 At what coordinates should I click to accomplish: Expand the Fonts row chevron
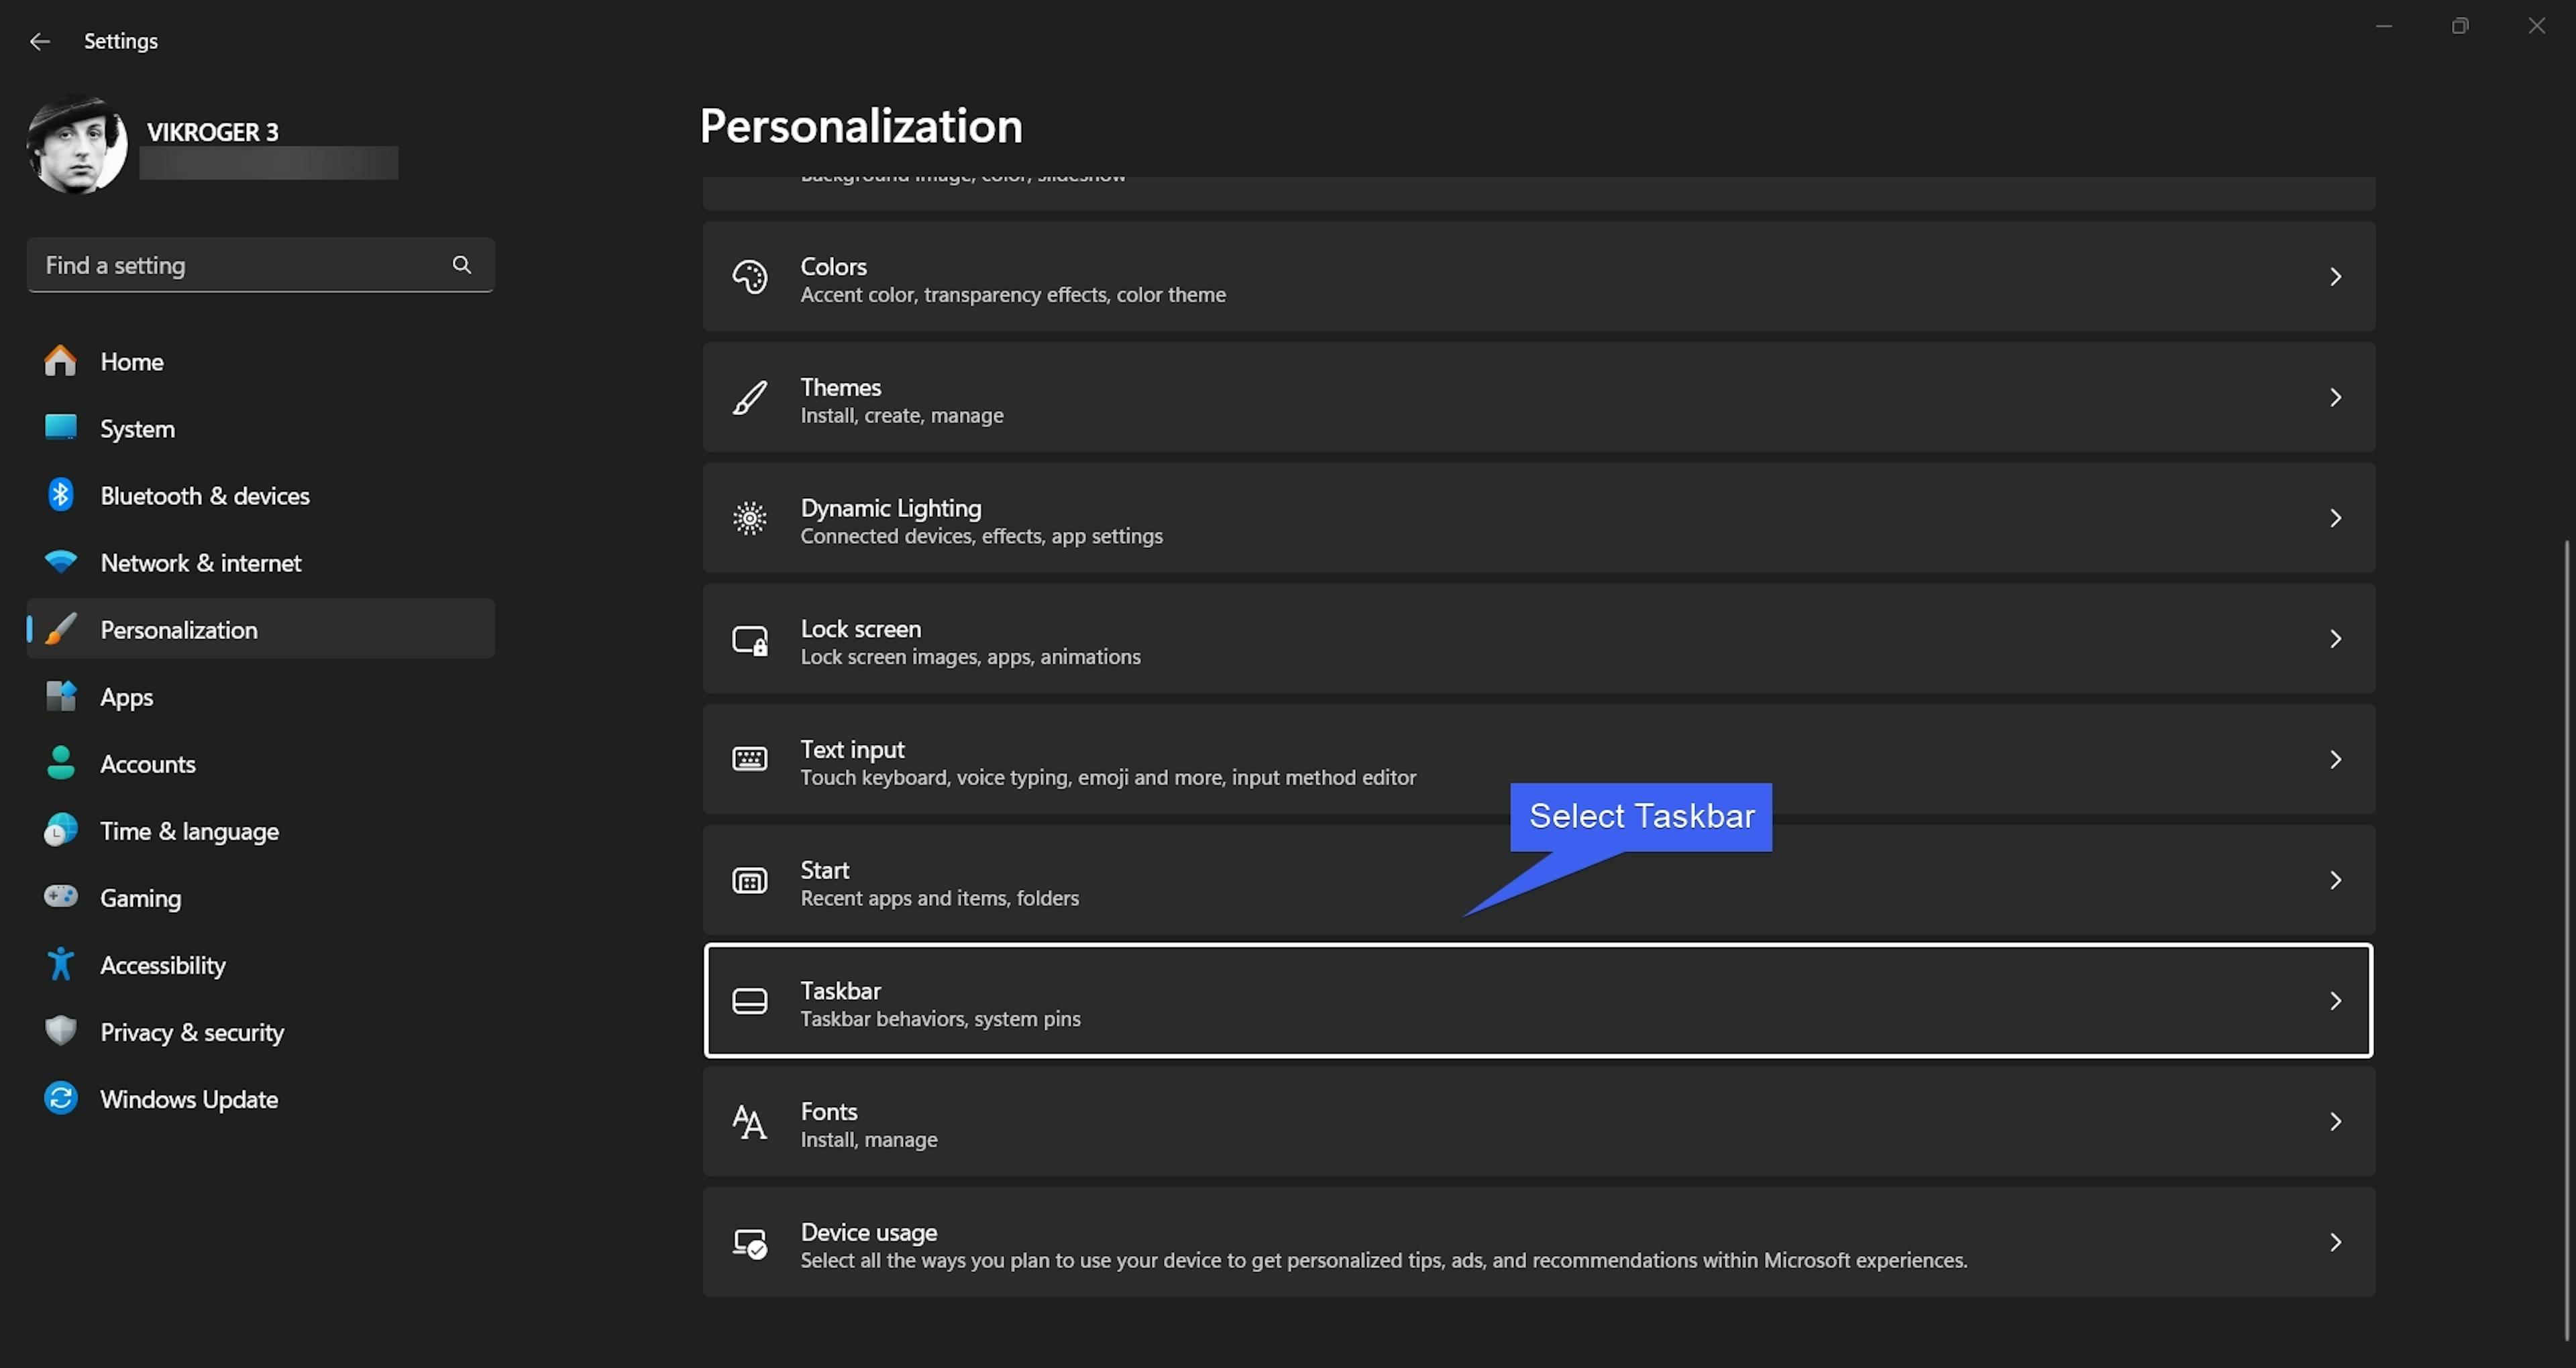(x=2335, y=1122)
